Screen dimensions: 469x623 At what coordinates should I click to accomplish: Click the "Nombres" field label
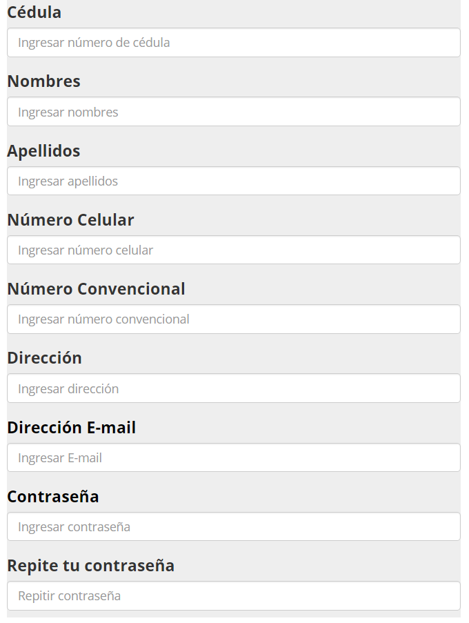[43, 81]
